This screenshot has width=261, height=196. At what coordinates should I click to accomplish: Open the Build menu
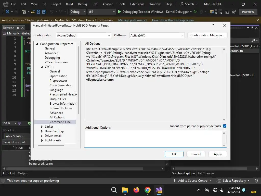click(69, 4)
